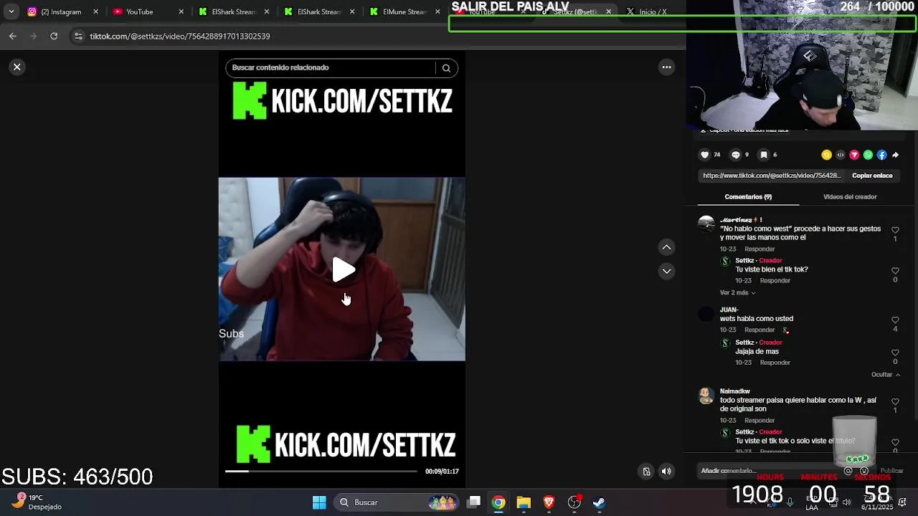This screenshot has width=918, height=516.
Task: Share to WhatsApp icon
Action: click(x=868, y=155)
